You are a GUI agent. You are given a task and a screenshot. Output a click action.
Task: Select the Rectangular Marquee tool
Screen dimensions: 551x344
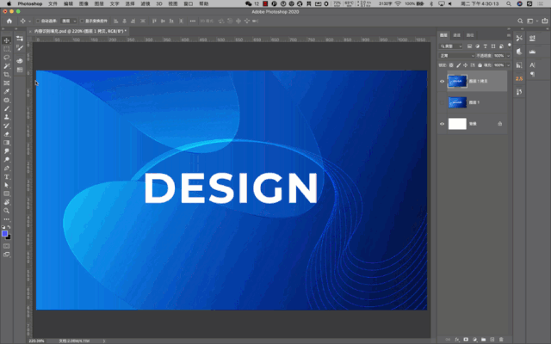pyautogui.click(x=6, y=48)
